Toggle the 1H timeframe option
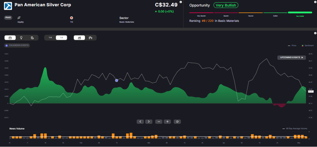This screenshot has height=147, width=317. 50,37
